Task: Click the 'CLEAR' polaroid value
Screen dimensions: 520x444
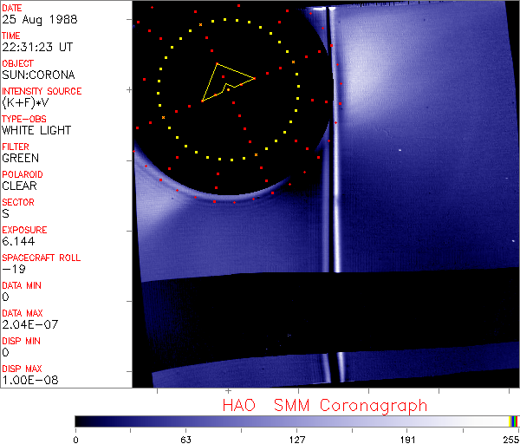Action: pos(20,186)
